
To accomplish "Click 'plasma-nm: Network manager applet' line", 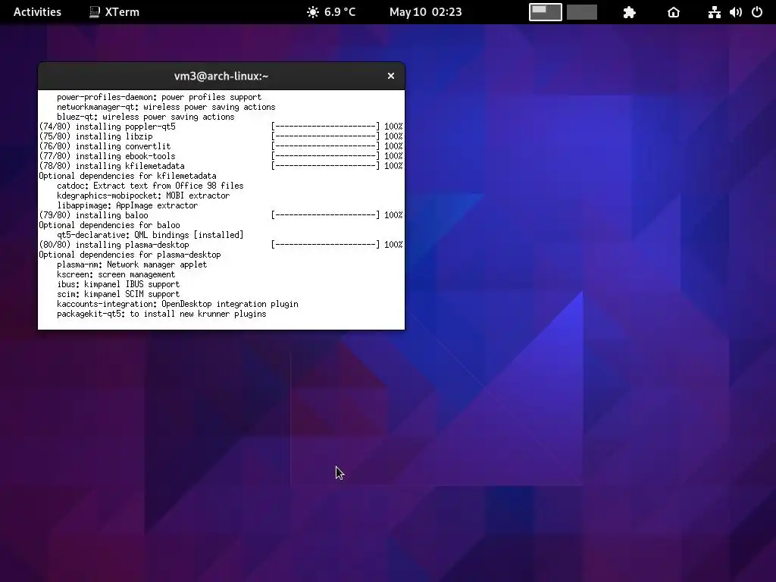I will coord(132,264).
